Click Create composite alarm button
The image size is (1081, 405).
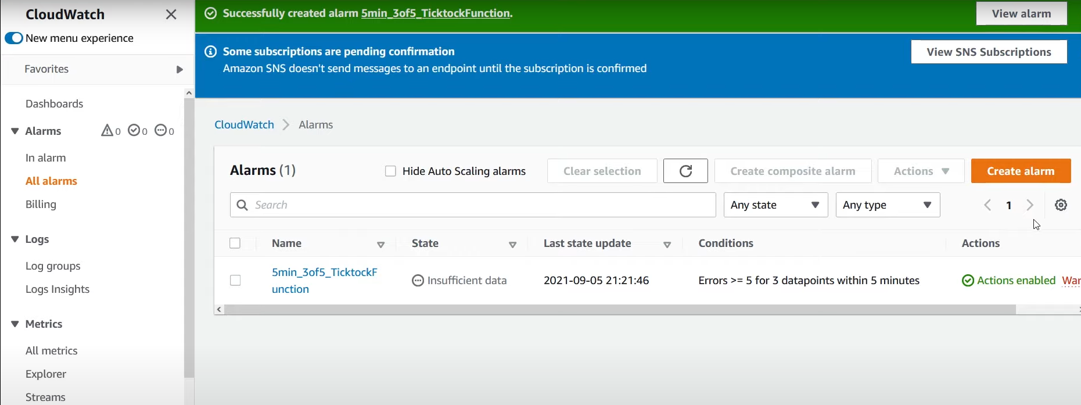[793, 171]
